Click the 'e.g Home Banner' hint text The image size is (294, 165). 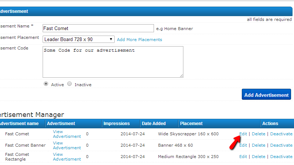[x=175, y=29]
